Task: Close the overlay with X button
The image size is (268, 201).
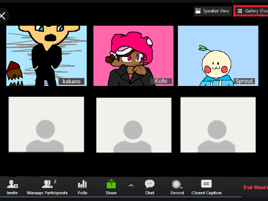Action: 3,16
